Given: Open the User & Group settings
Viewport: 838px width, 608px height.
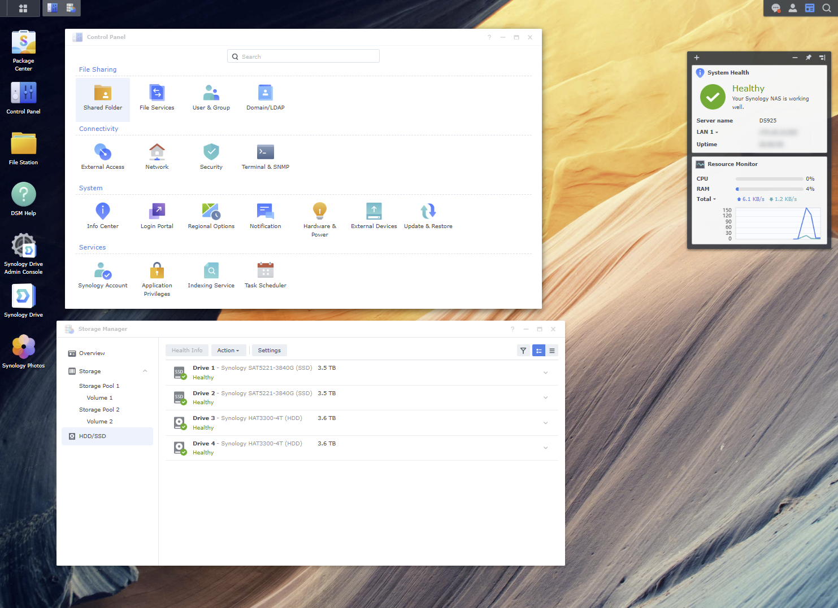Looking at the screenshot, I should coord(211,99).
